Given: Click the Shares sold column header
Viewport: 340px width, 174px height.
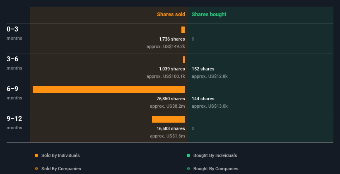Looking at the screenshot, I should [171, 15].
